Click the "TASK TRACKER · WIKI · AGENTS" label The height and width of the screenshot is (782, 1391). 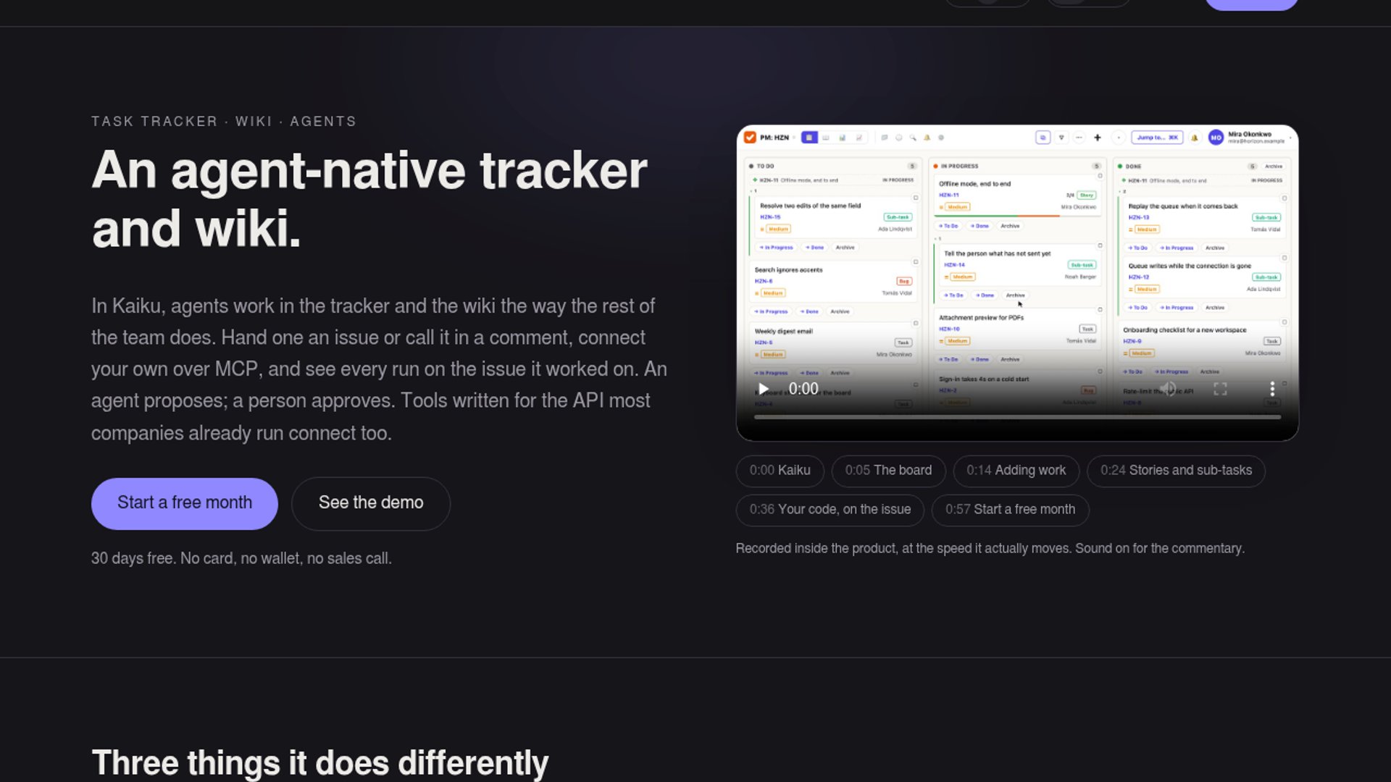(224, 122)
